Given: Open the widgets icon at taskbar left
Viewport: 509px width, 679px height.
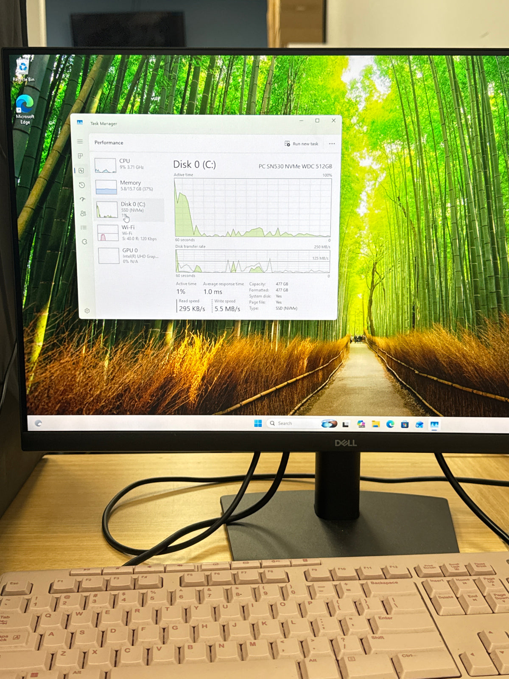Looking at the screenshot, I should click(38, 423).
